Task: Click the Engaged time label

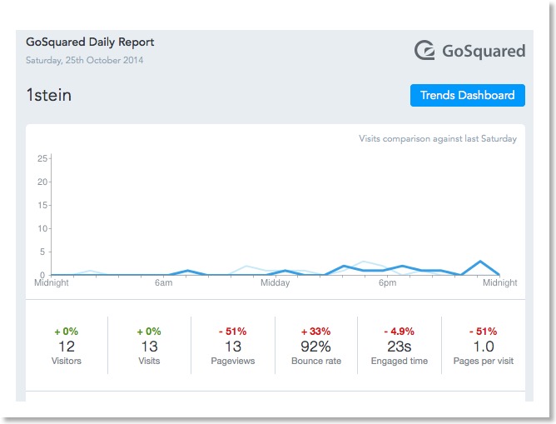Action: click(x=400, y=361)
